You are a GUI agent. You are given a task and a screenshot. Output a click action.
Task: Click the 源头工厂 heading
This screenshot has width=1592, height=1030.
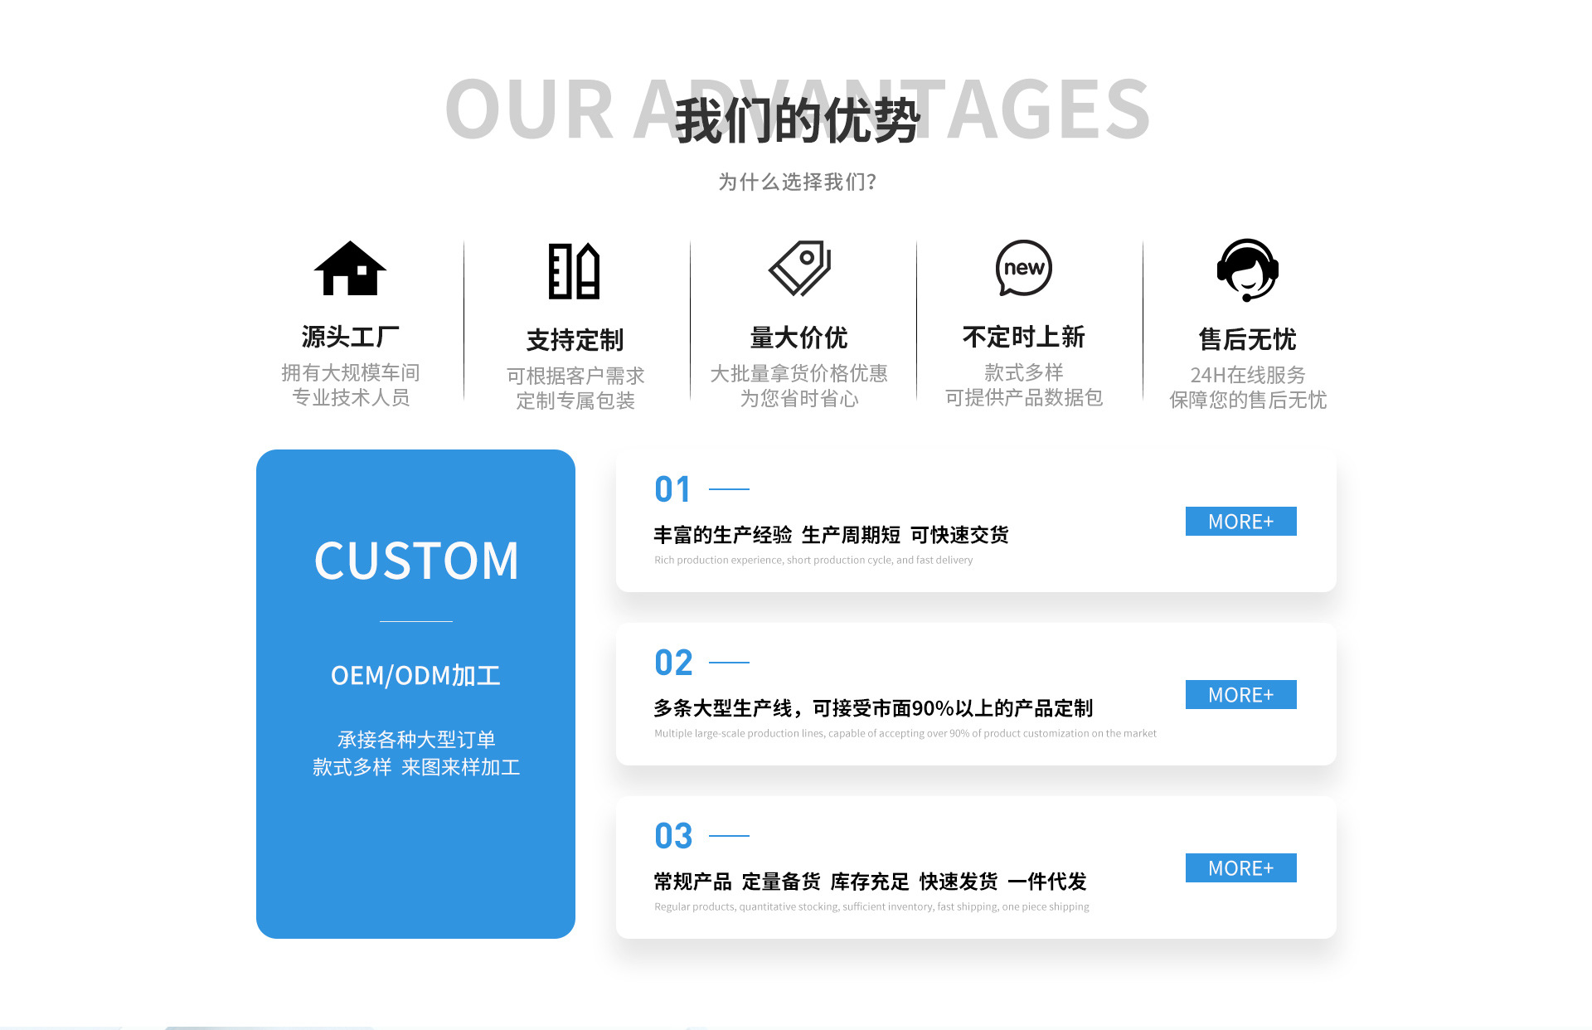350,337
